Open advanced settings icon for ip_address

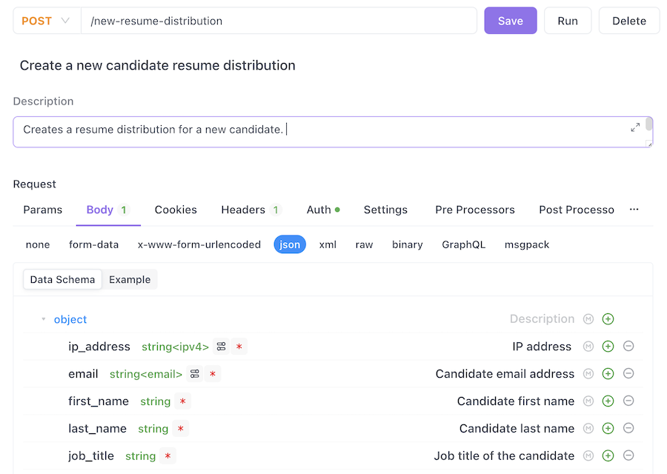[x=221, y=347]
